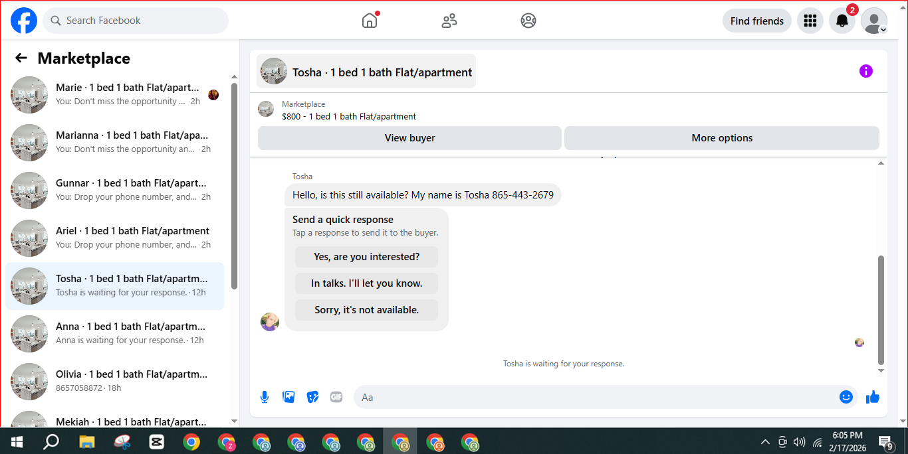Image resolution: width=908 pixels, height=454 pixels.
Task: Open Ariel conversation in the list
Action: click(115, 238)
